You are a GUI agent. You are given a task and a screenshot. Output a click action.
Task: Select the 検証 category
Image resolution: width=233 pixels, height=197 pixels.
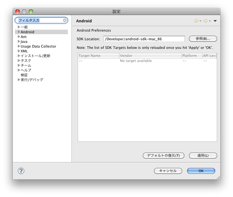(24, 75)
